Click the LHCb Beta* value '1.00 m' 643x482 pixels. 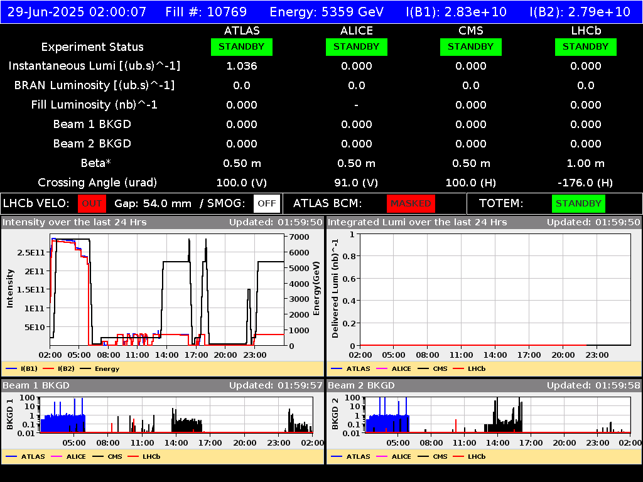pos(586,164)
